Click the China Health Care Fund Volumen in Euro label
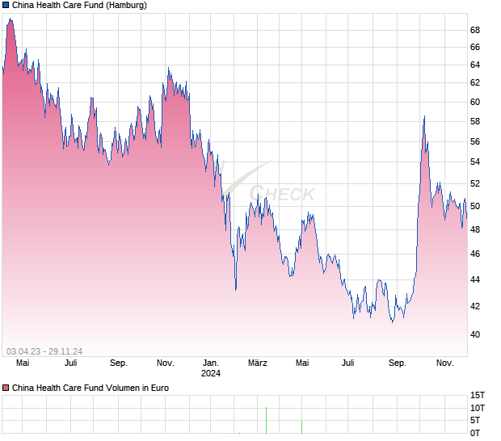The width and height of the screenshot is (501, 441). 90,388
